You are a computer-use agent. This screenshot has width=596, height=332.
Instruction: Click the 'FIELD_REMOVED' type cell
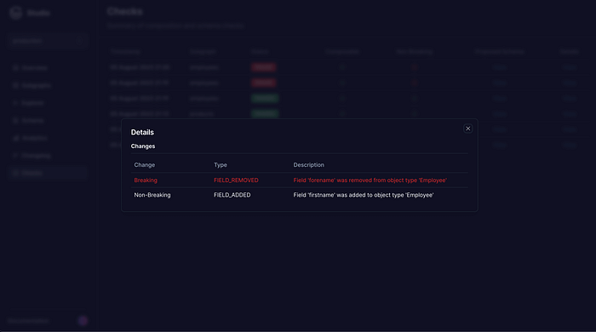(236, 180)
